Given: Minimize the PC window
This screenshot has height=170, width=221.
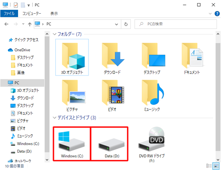Looking at the screenshot, I should coord(184,5).
